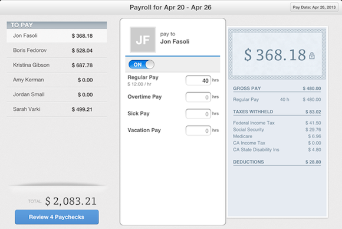Select Kristina Gibson in the To Pay list
This screenshot has height=229, width=342.
pyautogui.click(x=57, y=65)
